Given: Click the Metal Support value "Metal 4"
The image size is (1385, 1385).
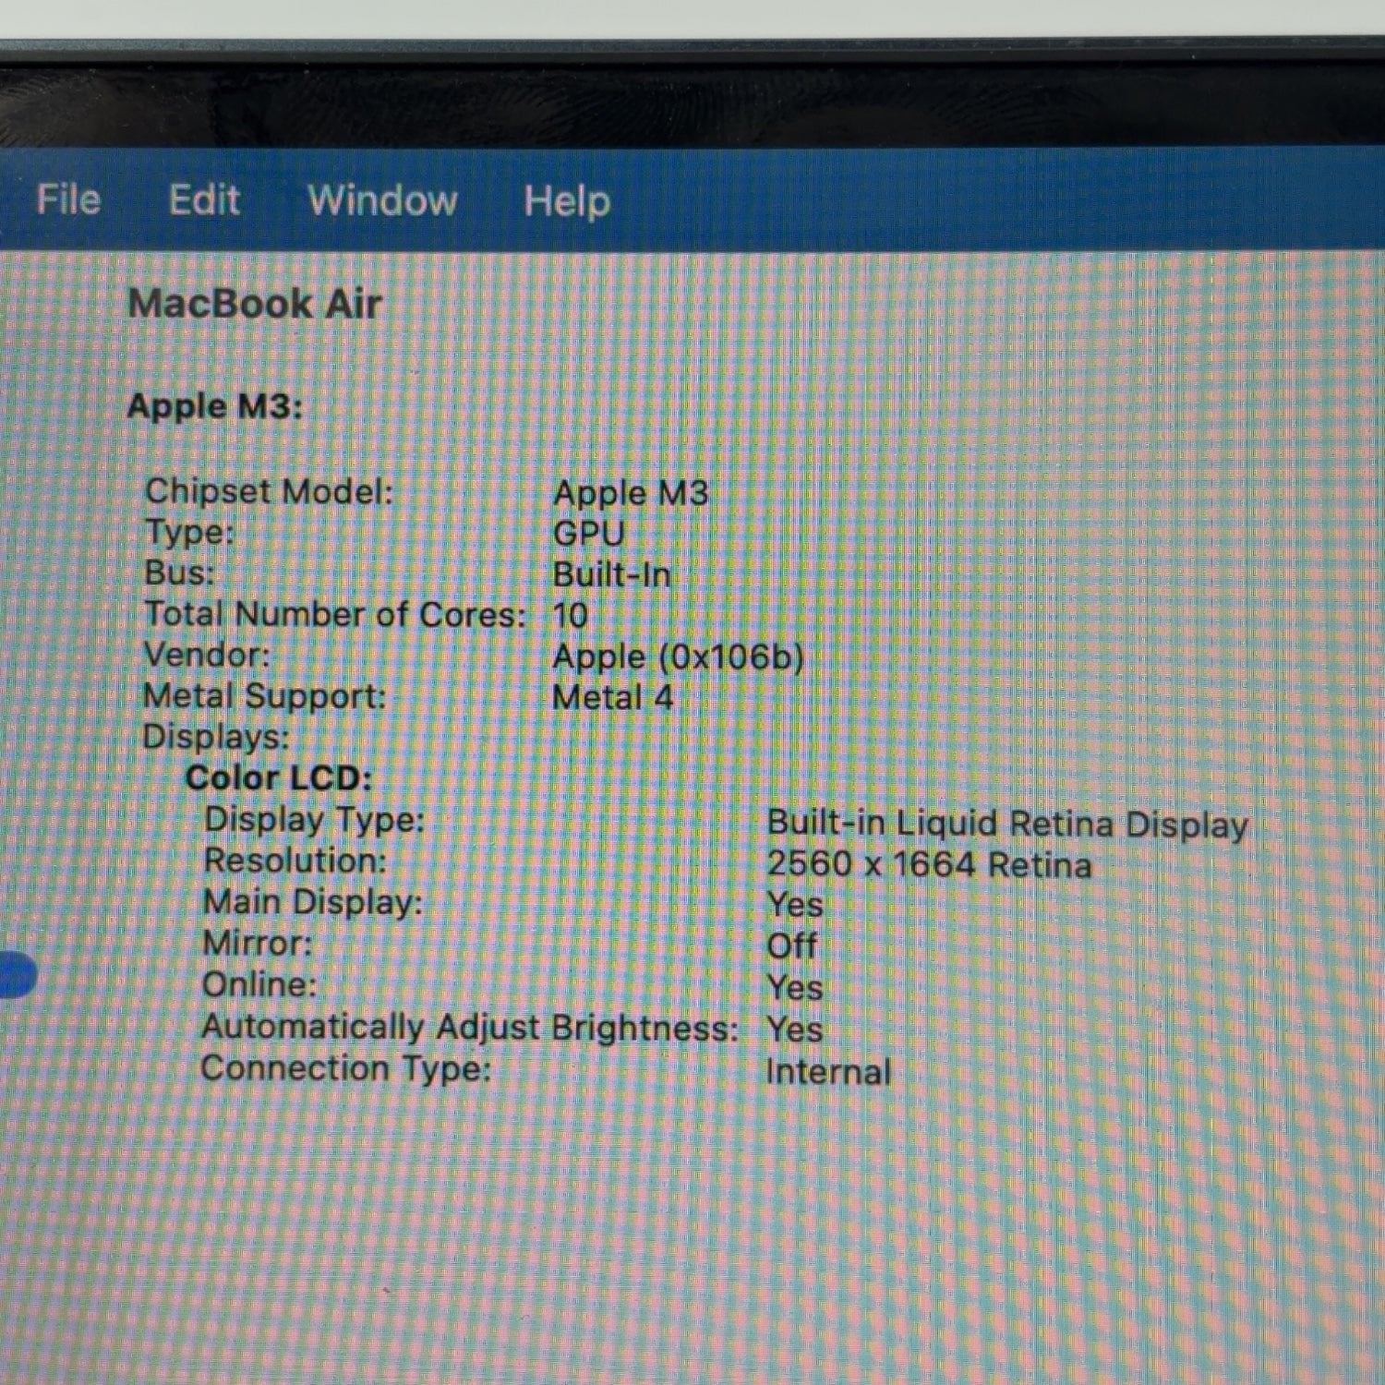Looking at the screenshot, I should click(x=612, y=697).
